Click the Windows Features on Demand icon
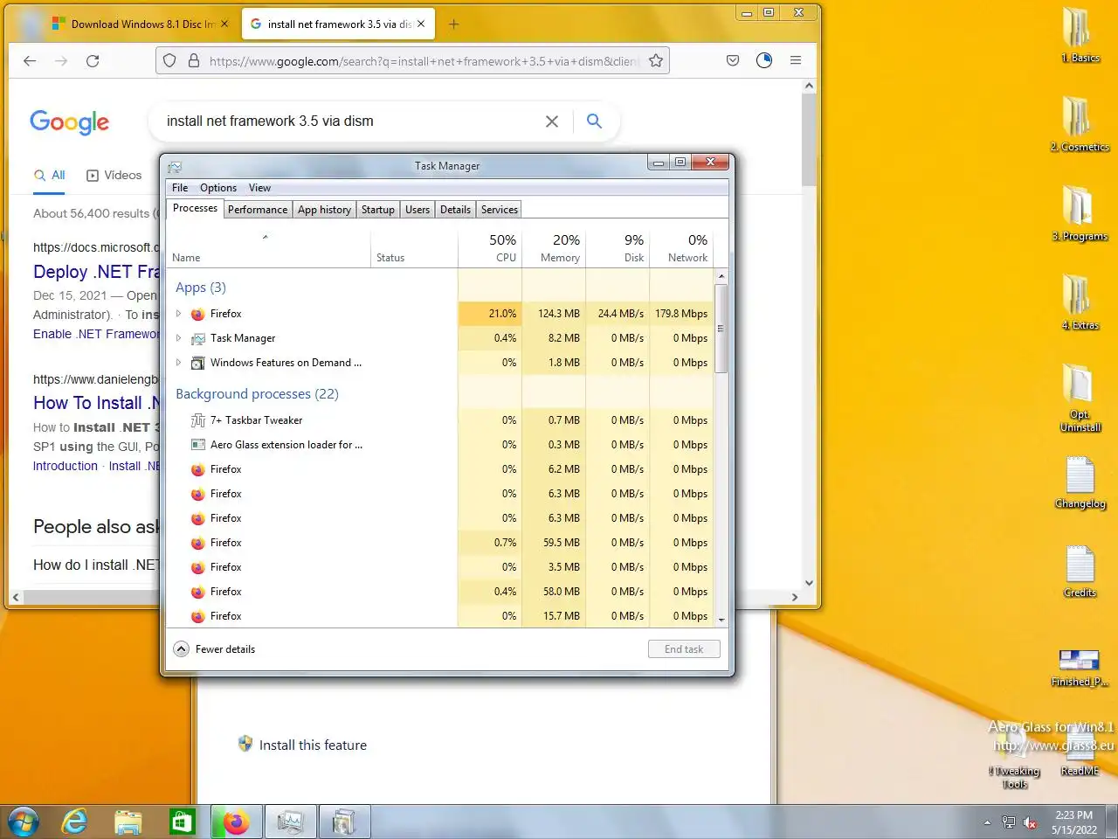This screenshot has width=1118, height=839. tap(198, 363)
